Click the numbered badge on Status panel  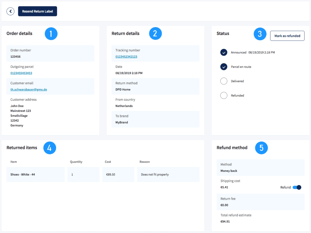click(260, 34)
